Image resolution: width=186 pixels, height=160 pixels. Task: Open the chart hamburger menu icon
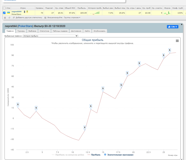[x=177, y=41]
